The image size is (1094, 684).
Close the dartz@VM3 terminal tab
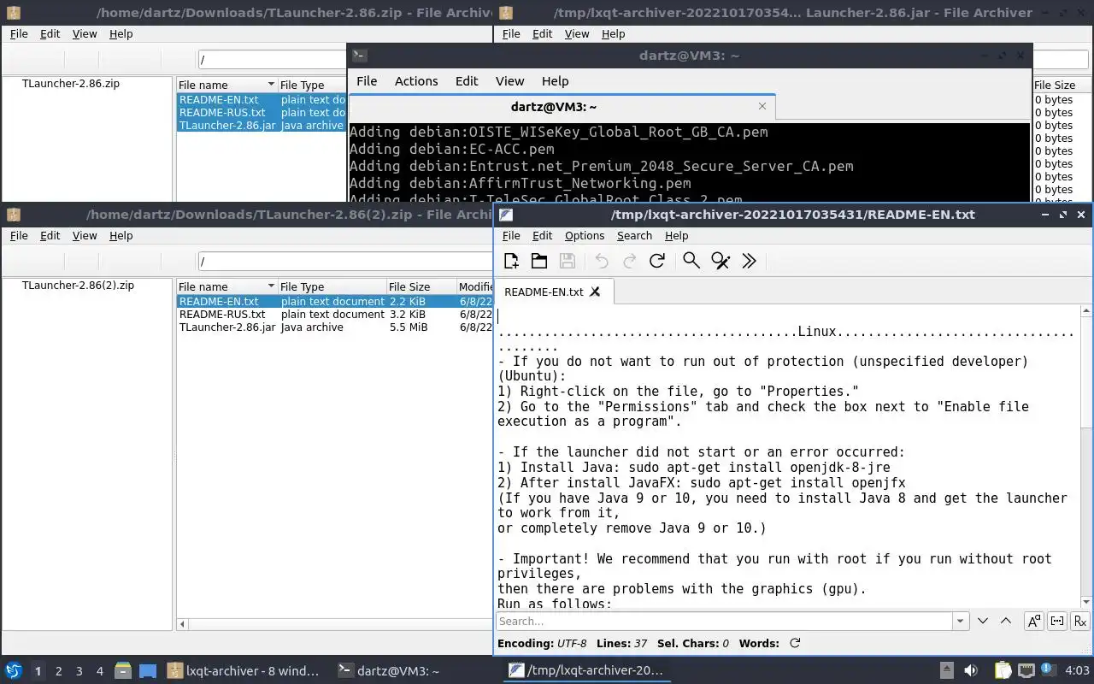(x=762, y=106)
